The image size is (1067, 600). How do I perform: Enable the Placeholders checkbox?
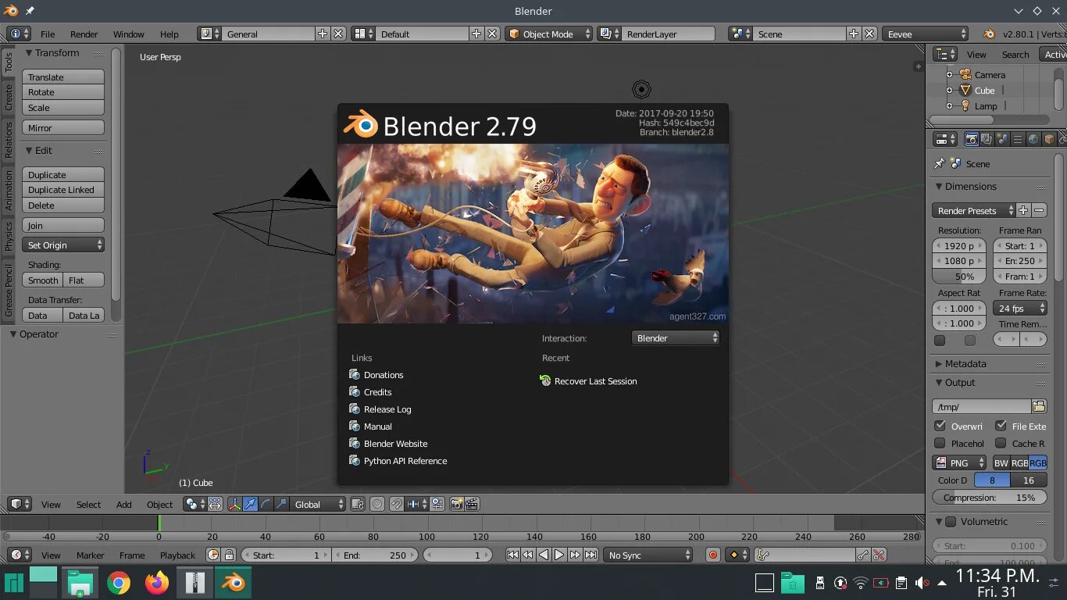[x=940, y=443]
